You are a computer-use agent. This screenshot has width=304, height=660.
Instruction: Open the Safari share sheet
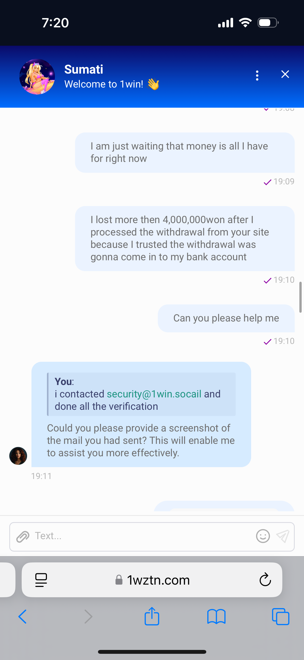[152, 616]
